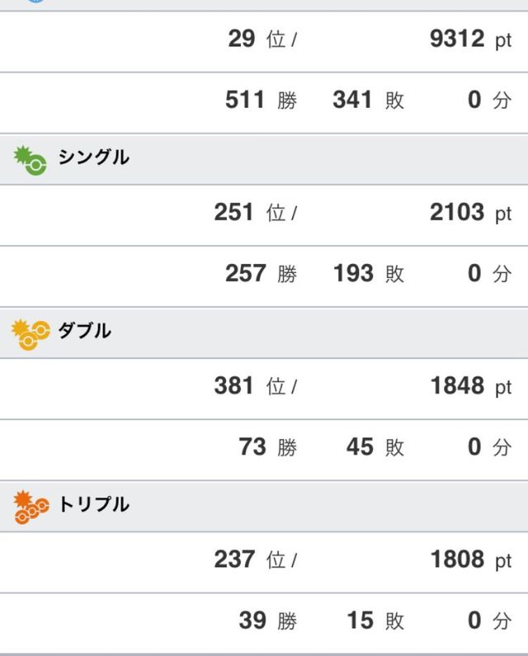
Task: Select the 511 勝 win count
Action: tap(261, 100)
